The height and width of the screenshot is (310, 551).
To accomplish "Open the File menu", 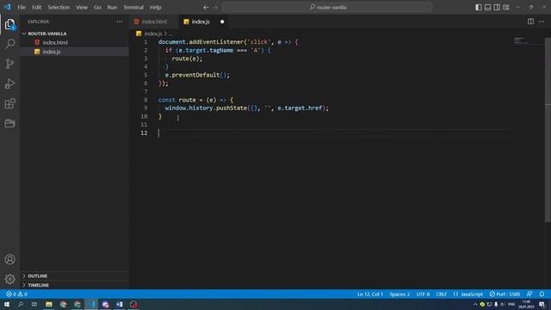I will click(22, 8).
